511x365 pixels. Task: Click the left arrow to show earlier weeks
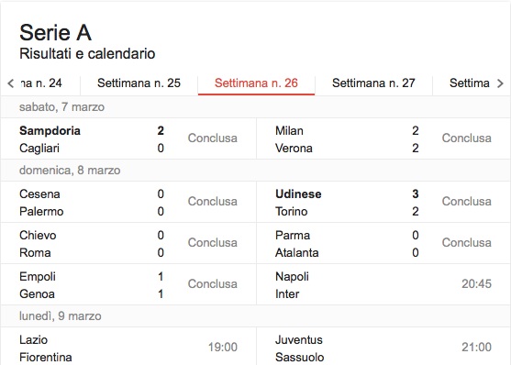11,83
